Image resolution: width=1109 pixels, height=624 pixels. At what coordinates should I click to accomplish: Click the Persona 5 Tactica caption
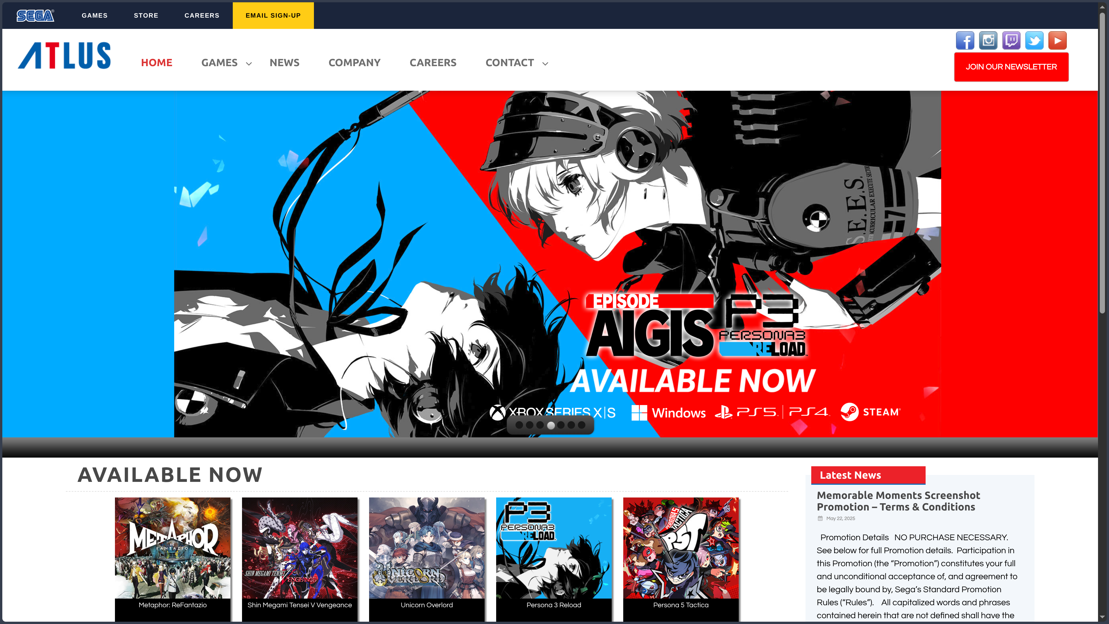pyautogui.click(x=681, y=605)
